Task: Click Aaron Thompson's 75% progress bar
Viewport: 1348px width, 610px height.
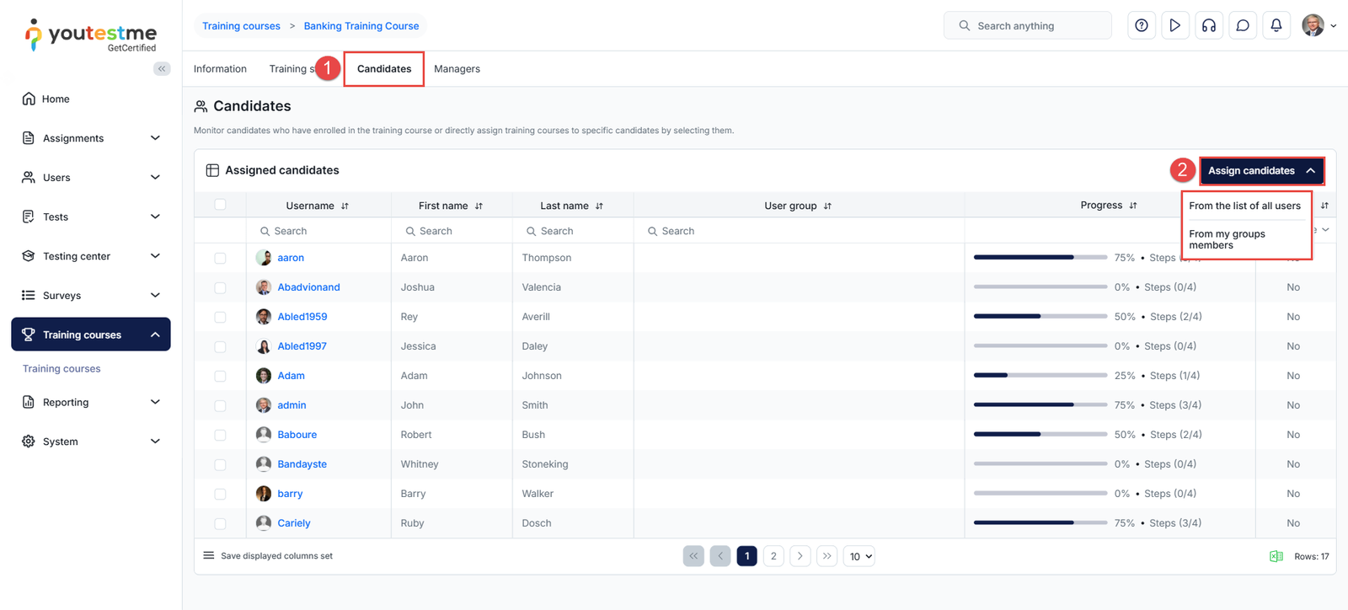Action: pos(1040,258)
